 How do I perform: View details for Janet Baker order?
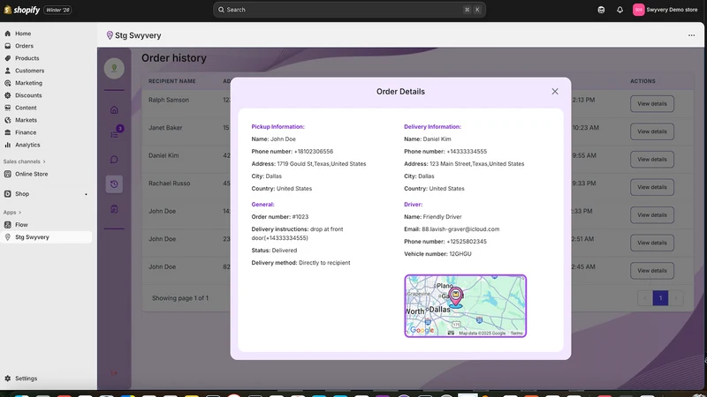pyautogui.click(x=652, y=131)
